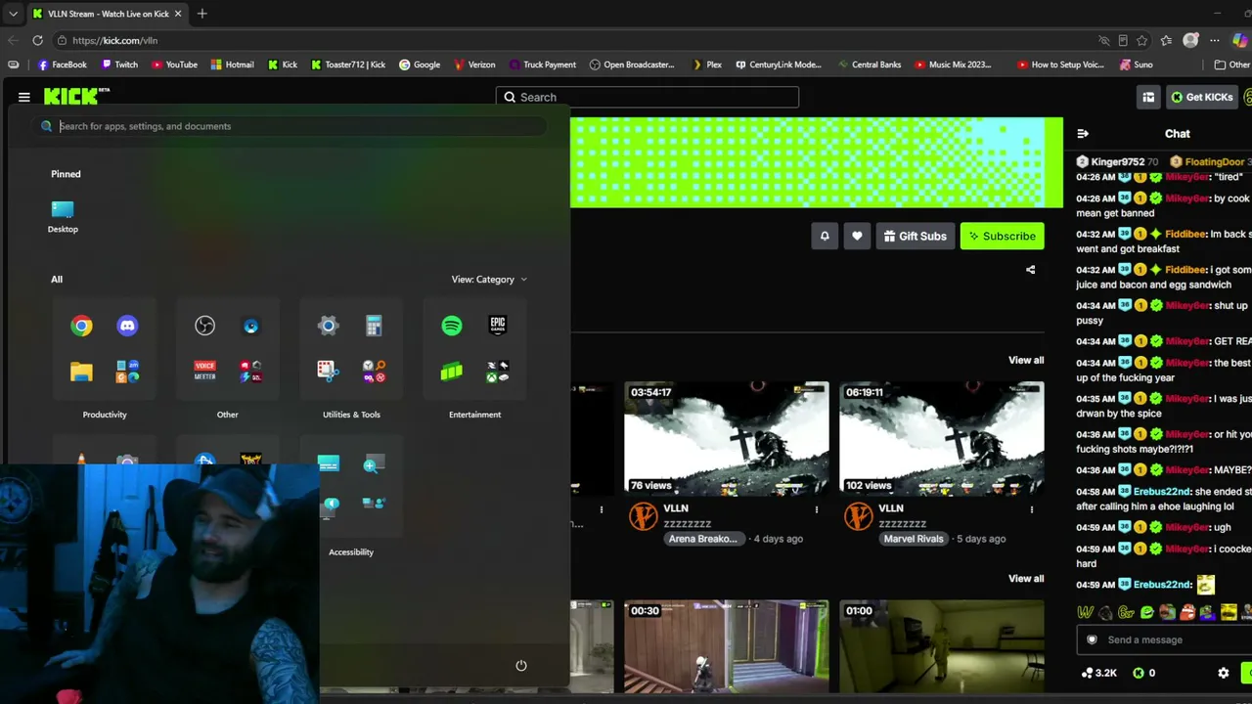Click the Start menu power button
The width and height of the screenshot is (1252, 704).
[x=521, y=666]
